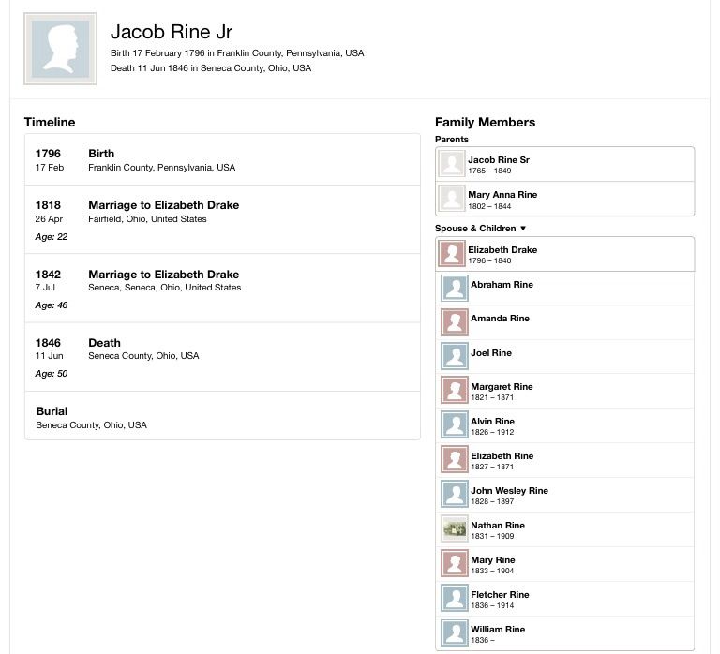Select the 1842 marriage timeline event

point(222,289)
